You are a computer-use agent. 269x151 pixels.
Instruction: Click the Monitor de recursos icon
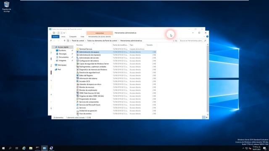[77, 87]
